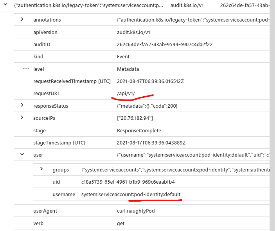Open the ellipsis menu beside level
Viewport: 277px width, 231px height.
(26, 69)
